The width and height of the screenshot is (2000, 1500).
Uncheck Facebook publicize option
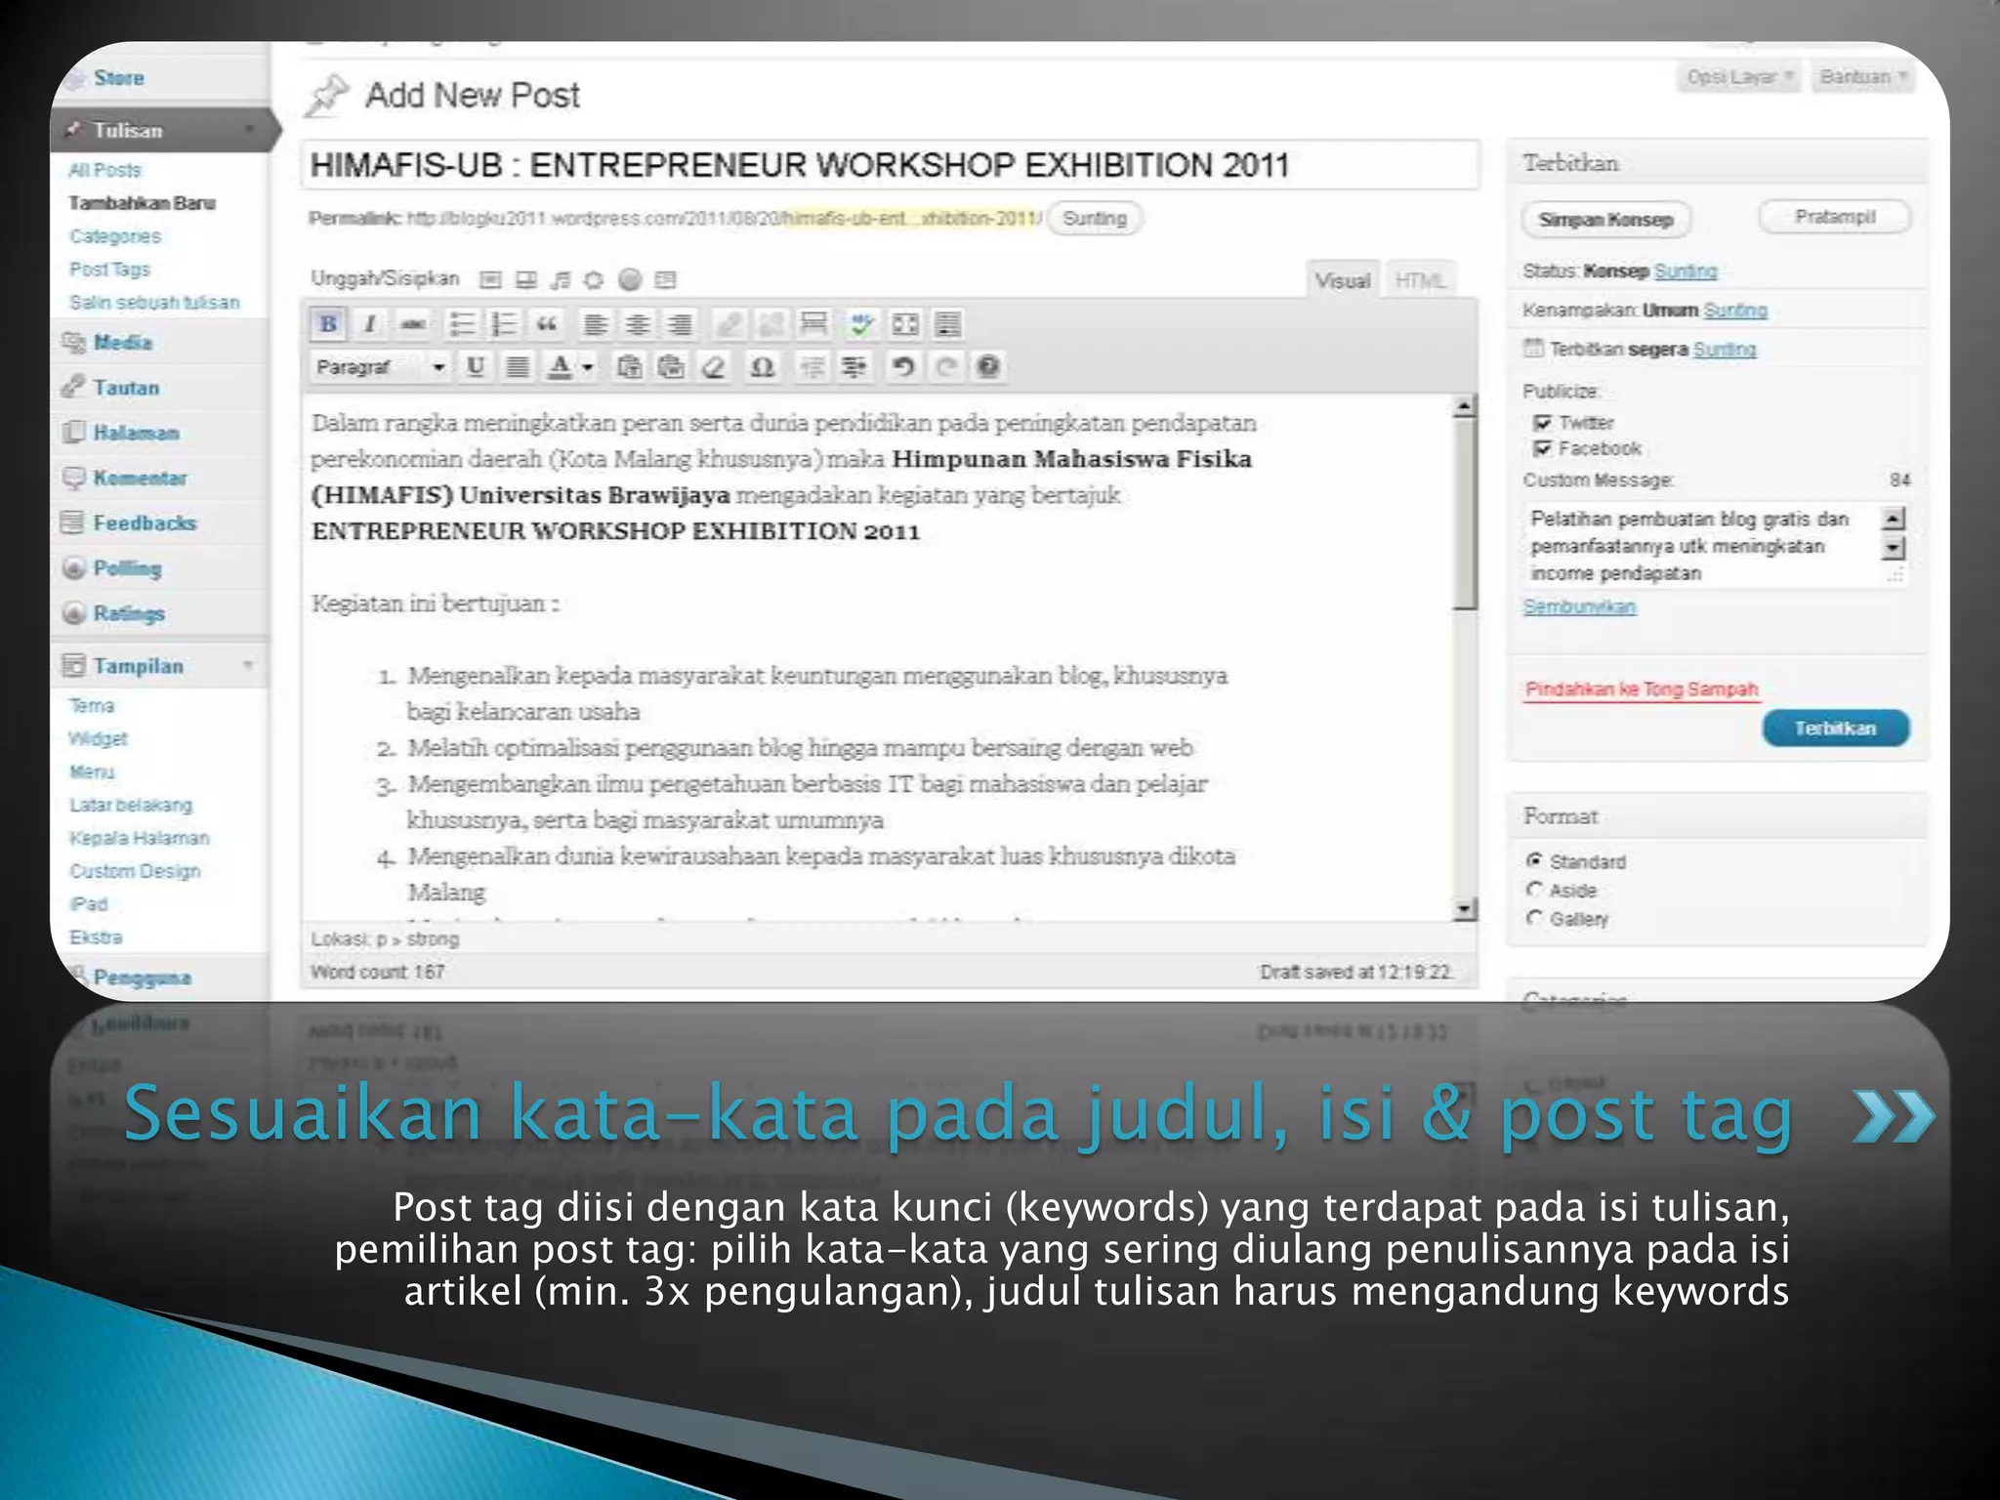[1543, 448]
